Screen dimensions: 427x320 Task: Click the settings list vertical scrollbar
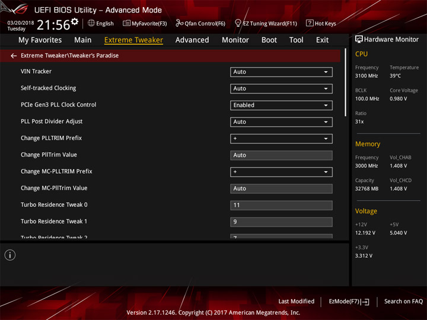(x=345, y=82)
